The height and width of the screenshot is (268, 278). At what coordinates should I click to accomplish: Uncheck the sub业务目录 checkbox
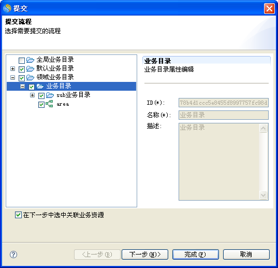point(41,96)
